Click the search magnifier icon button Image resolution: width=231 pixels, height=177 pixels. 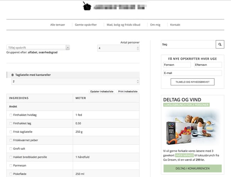220,44
